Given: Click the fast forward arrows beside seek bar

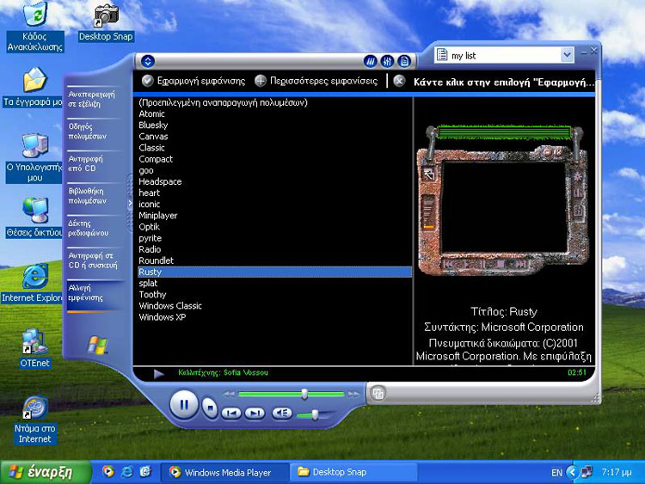Looking at the screenshot, I should pos(353,395).
